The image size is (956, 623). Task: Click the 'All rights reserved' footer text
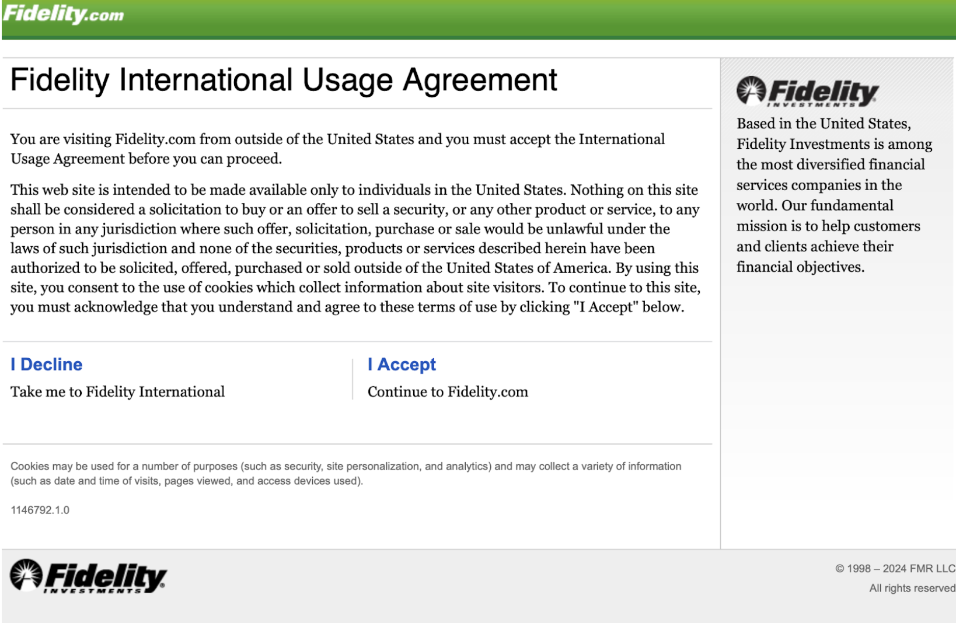point(912,588)
